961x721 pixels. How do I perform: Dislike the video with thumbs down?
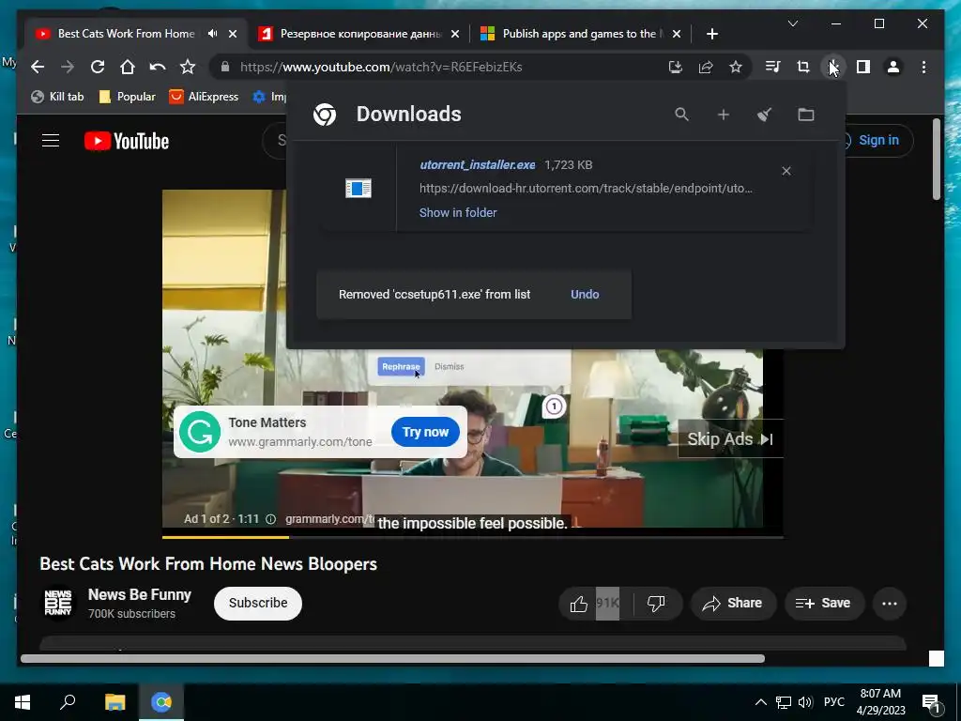[656, 604]
